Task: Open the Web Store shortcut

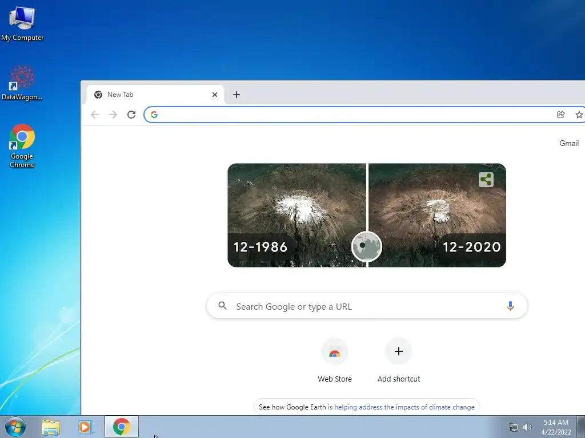Action: coord(335,361)
